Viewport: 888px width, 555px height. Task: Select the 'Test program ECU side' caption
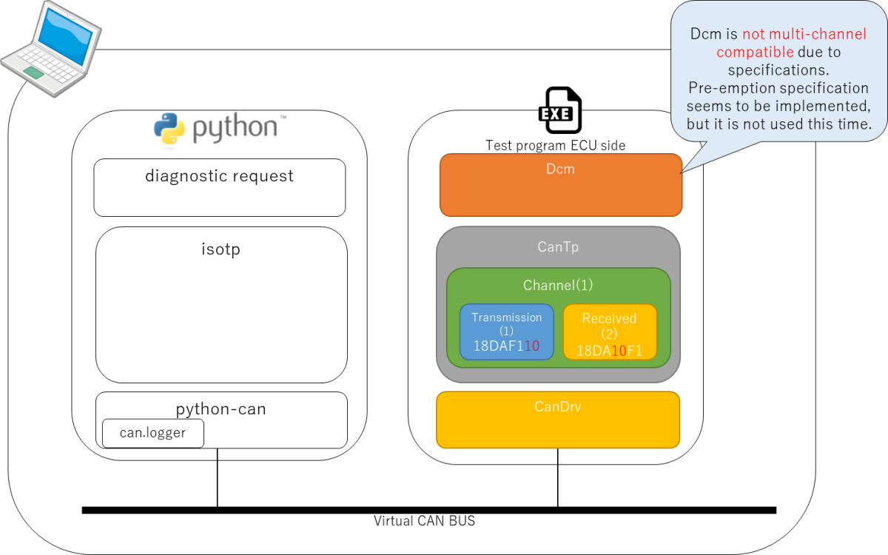555,145
